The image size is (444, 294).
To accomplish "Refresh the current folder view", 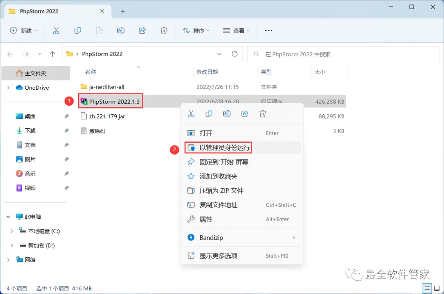I will click(235, 54).
